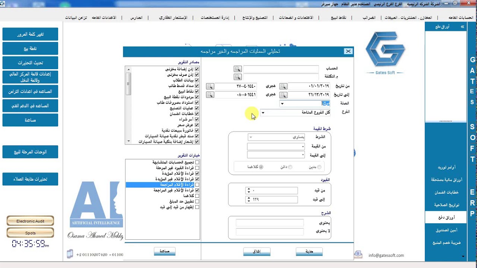Enable إظهار من قيد إلى قيد option
The height and width of the screenshot is (268, 477).
[197, 207]
